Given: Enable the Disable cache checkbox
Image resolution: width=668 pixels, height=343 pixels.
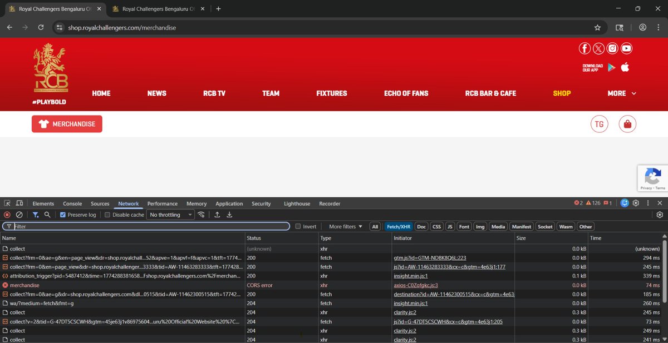Looking at the screenshot, I should (107, 215).
